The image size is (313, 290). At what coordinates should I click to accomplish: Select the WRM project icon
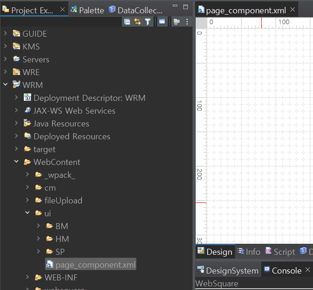(x=16, y=84)
